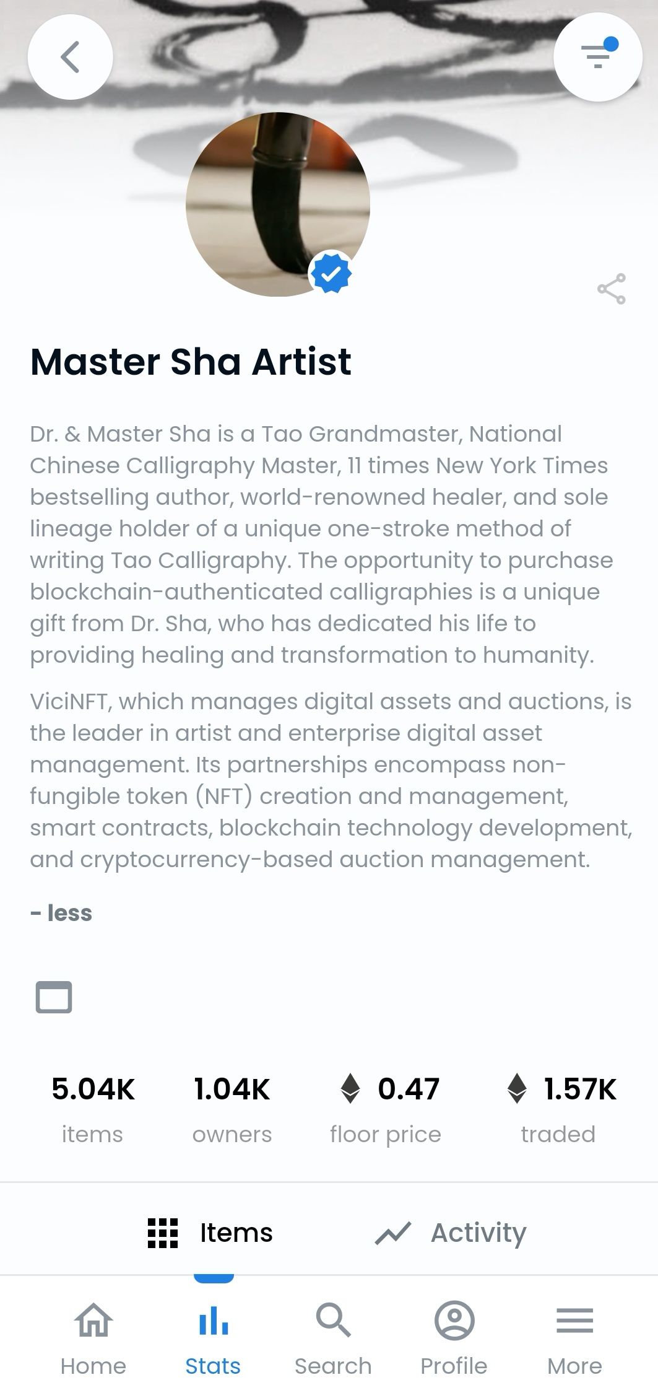Switch to the Activity tab
This screenshot has height=1393, width=658.
tap(451, 1233)
